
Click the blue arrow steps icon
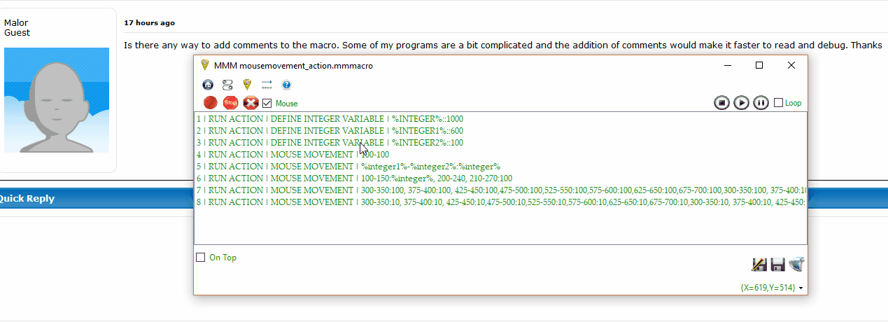point(267,85)
